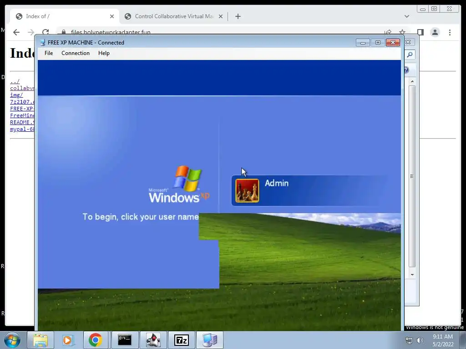Open the Chrome profile avatar
Image resolution: width=466 pixels, height=349 pixels.
click(x=435, y=32)
